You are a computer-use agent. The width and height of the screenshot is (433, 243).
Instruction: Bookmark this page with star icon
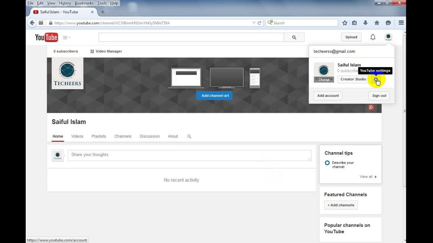pos(345,23)
